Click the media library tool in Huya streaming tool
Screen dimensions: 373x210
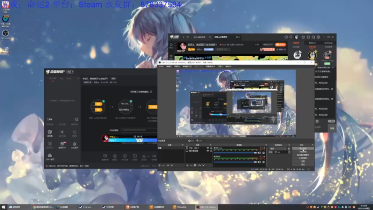tap(50, 133)
